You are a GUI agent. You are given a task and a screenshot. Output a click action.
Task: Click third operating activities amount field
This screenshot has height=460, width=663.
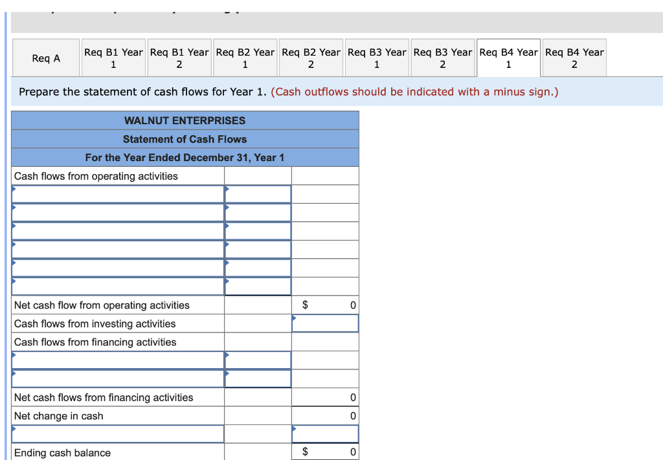pos(258,231)
